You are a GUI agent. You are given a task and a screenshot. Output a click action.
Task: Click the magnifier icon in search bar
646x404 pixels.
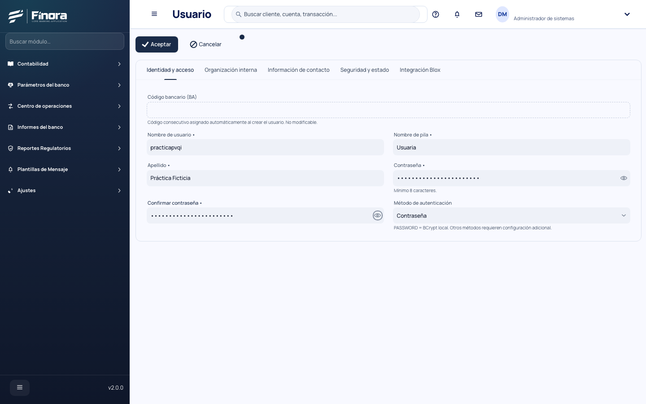239,14
